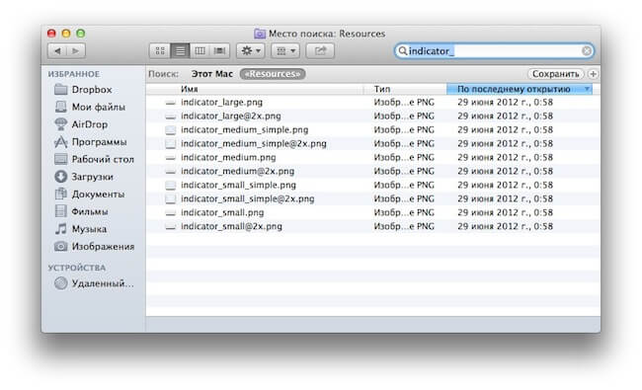
Task: Go forward with the right arrow button
Action: click(x=76, y=50)
